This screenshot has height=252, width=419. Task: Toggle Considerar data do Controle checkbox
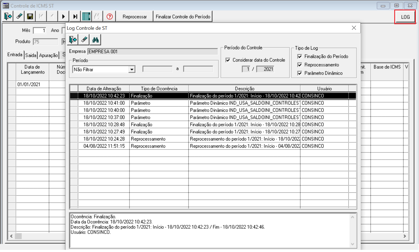228,60
